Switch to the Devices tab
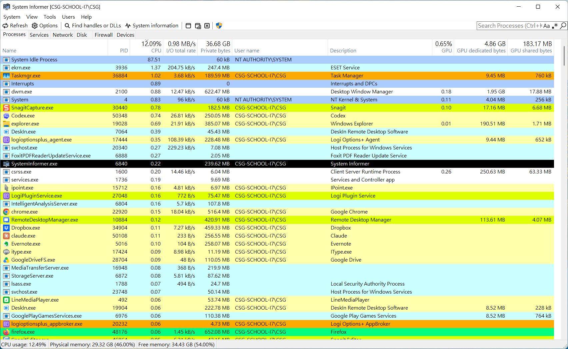The height and width of the screenshot is (349, 568). pyautogui.click(x=125, y=35)
